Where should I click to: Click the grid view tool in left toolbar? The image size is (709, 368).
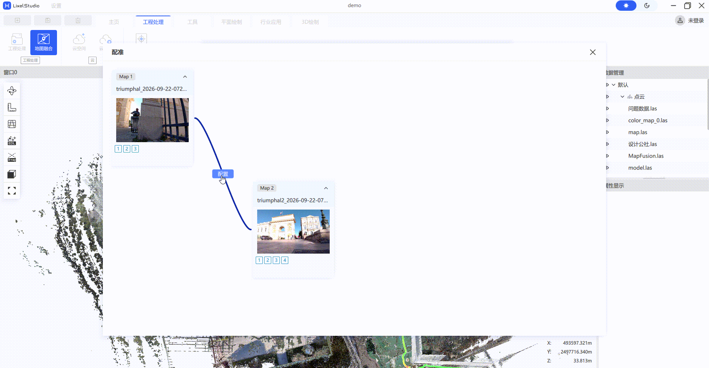12,124
